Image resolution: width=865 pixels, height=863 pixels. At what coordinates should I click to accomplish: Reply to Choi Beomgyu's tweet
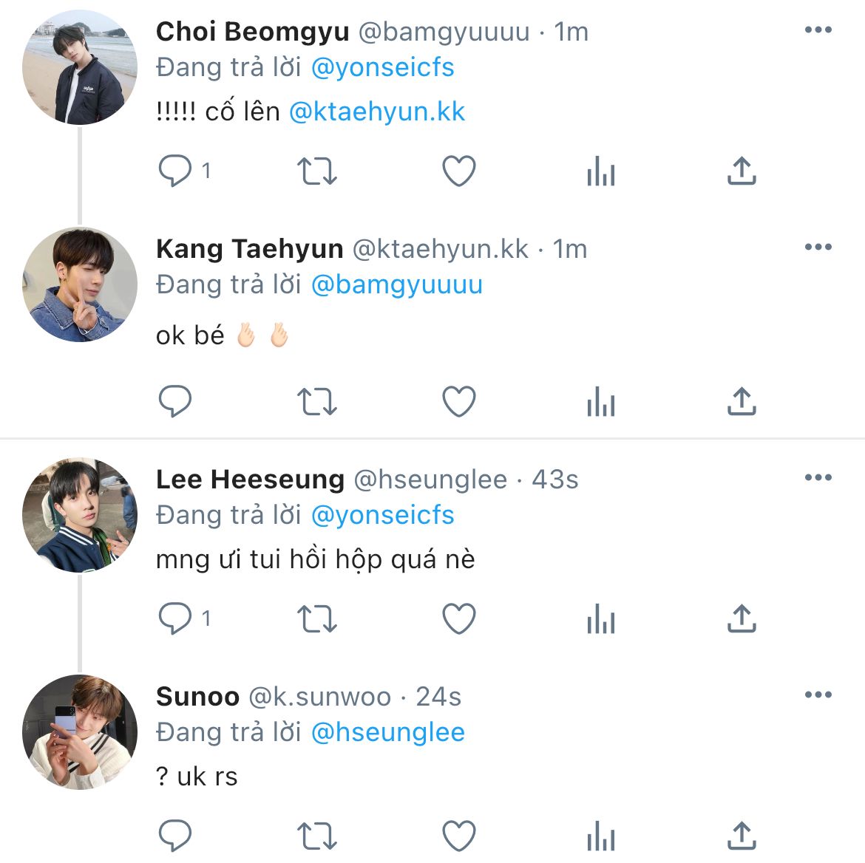coord(175,172)
